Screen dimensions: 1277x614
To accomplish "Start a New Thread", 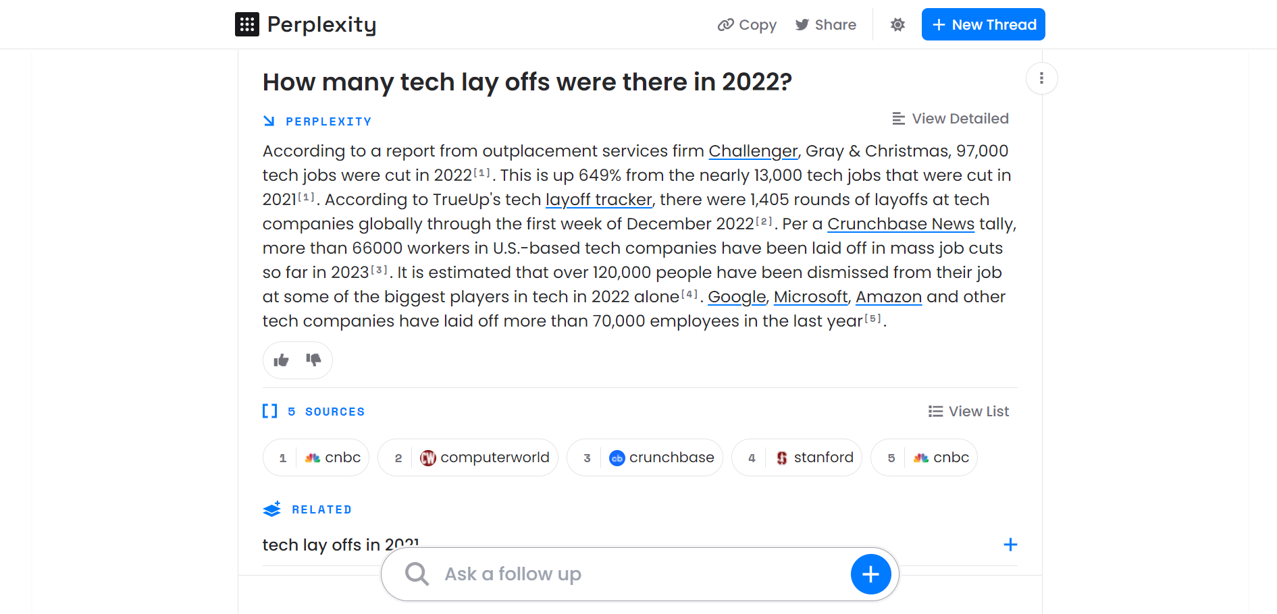I will [x=983, y=24].
